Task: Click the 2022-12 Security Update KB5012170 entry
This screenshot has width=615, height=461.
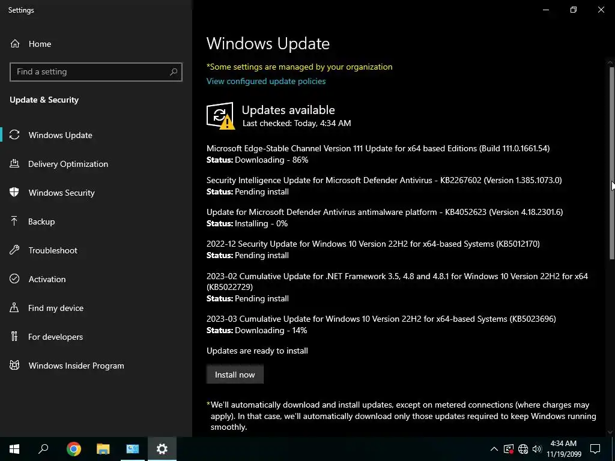Action: pos(373,244)
